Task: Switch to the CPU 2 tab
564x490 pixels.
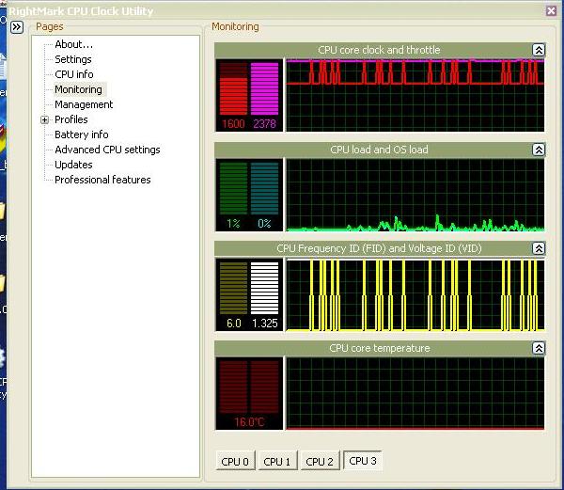Action: (x=320, y=461)
